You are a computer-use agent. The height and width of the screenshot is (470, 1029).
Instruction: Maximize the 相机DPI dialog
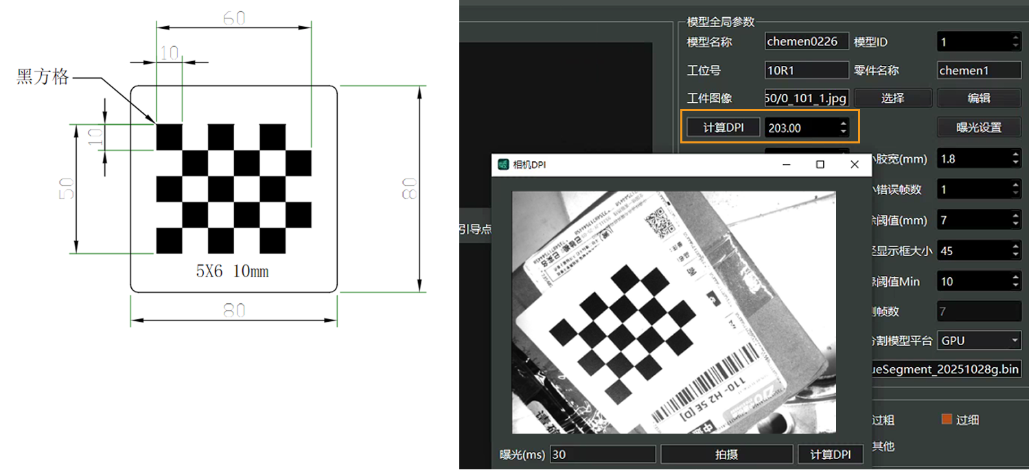[820, 165]
